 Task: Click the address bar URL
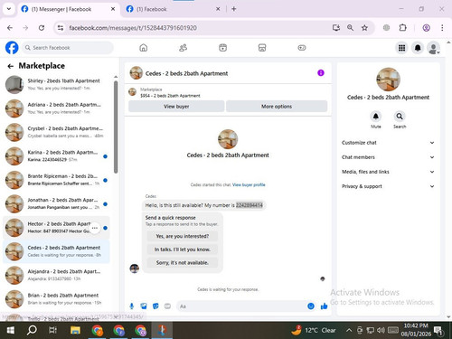pyautogui.click(x=133, y=28)
